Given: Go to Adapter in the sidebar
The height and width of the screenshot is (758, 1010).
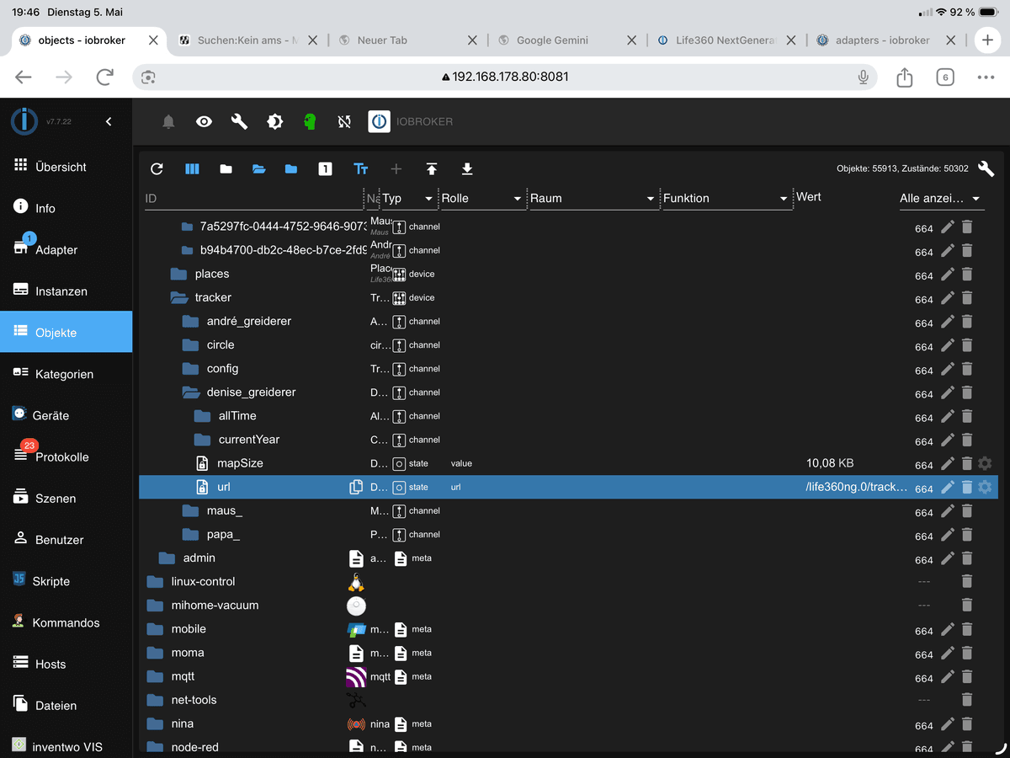Looking at the screenshot, I should 66,249.
